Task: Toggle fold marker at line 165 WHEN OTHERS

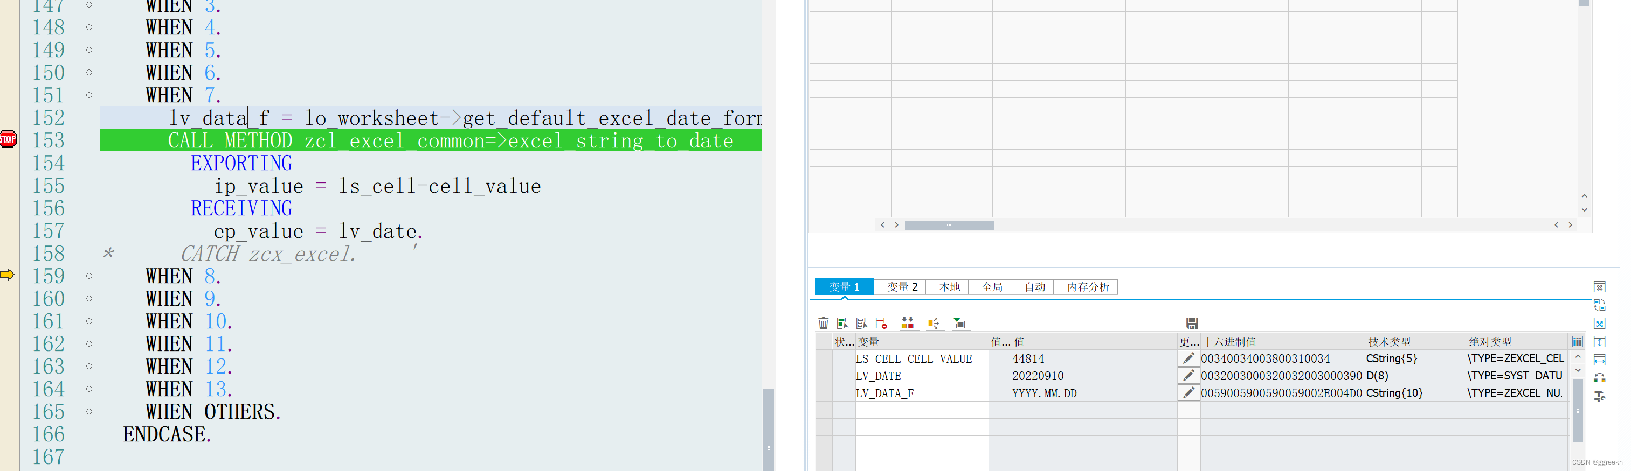Action: pyautogui.click(x=89, y=412)
